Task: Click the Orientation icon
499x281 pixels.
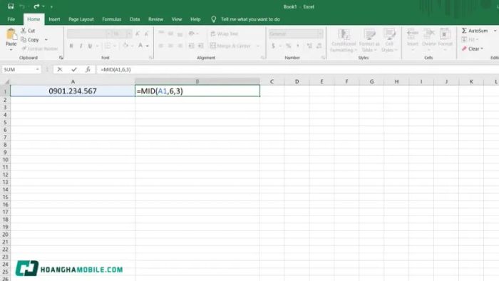Action: [x=192, y=34]
